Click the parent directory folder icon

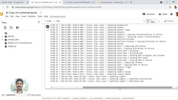point(6,33)
